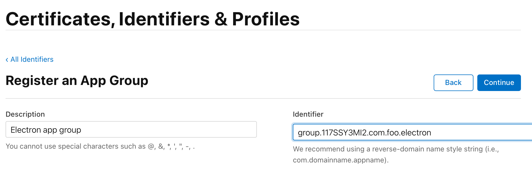Click the word "Profiles" in the page title
Screen dimensions: 532x187
(x=265, y=19)
